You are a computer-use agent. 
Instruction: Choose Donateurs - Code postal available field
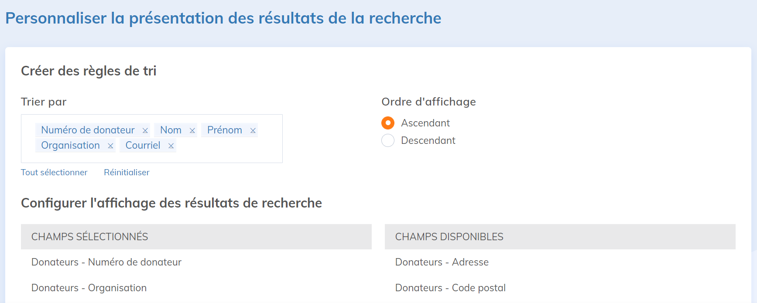coord(450,288)
